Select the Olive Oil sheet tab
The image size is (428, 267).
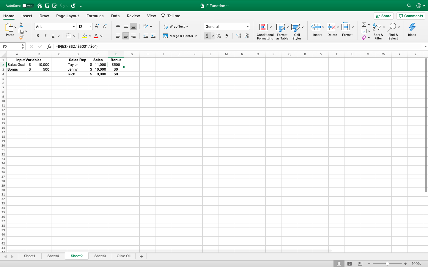click(123, 256)
